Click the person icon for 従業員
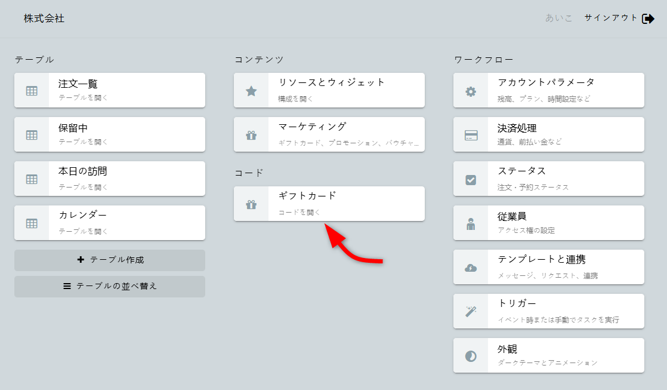Viewport: 667px width, 390px height. 471,223
